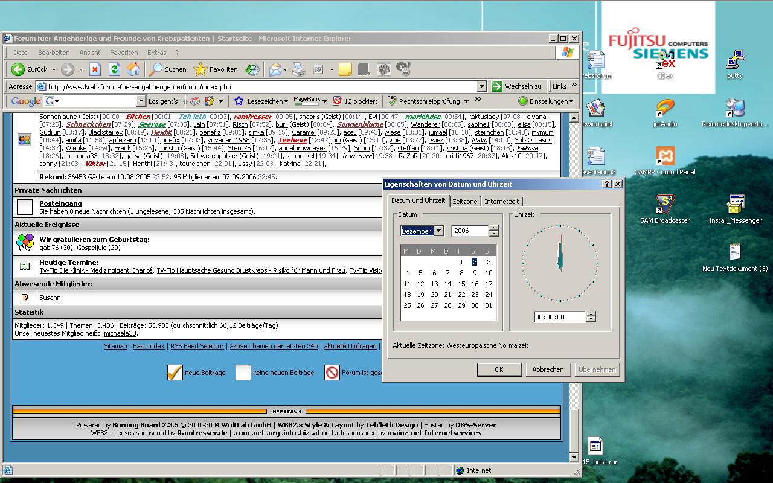Refresh the page with the reload icon
This screenshot has height=483, width=773.
(x=114, y=69)
